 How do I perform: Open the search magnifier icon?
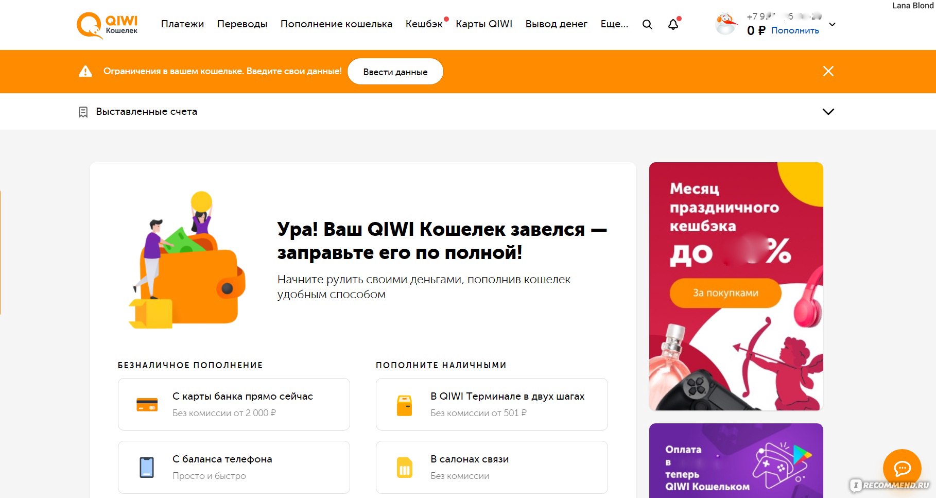pos(647,24)
